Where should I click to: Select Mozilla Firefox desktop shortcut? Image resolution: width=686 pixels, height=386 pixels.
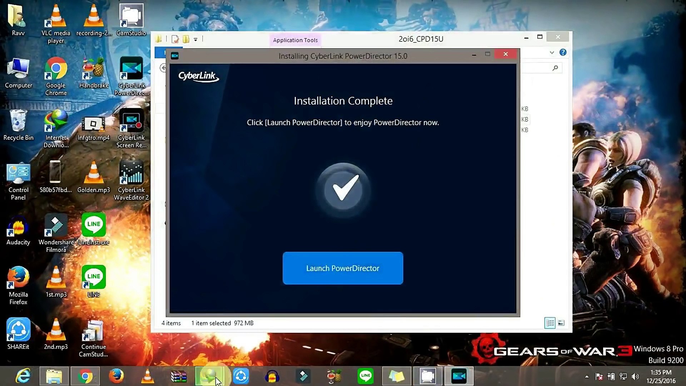(x=18, y=286)
